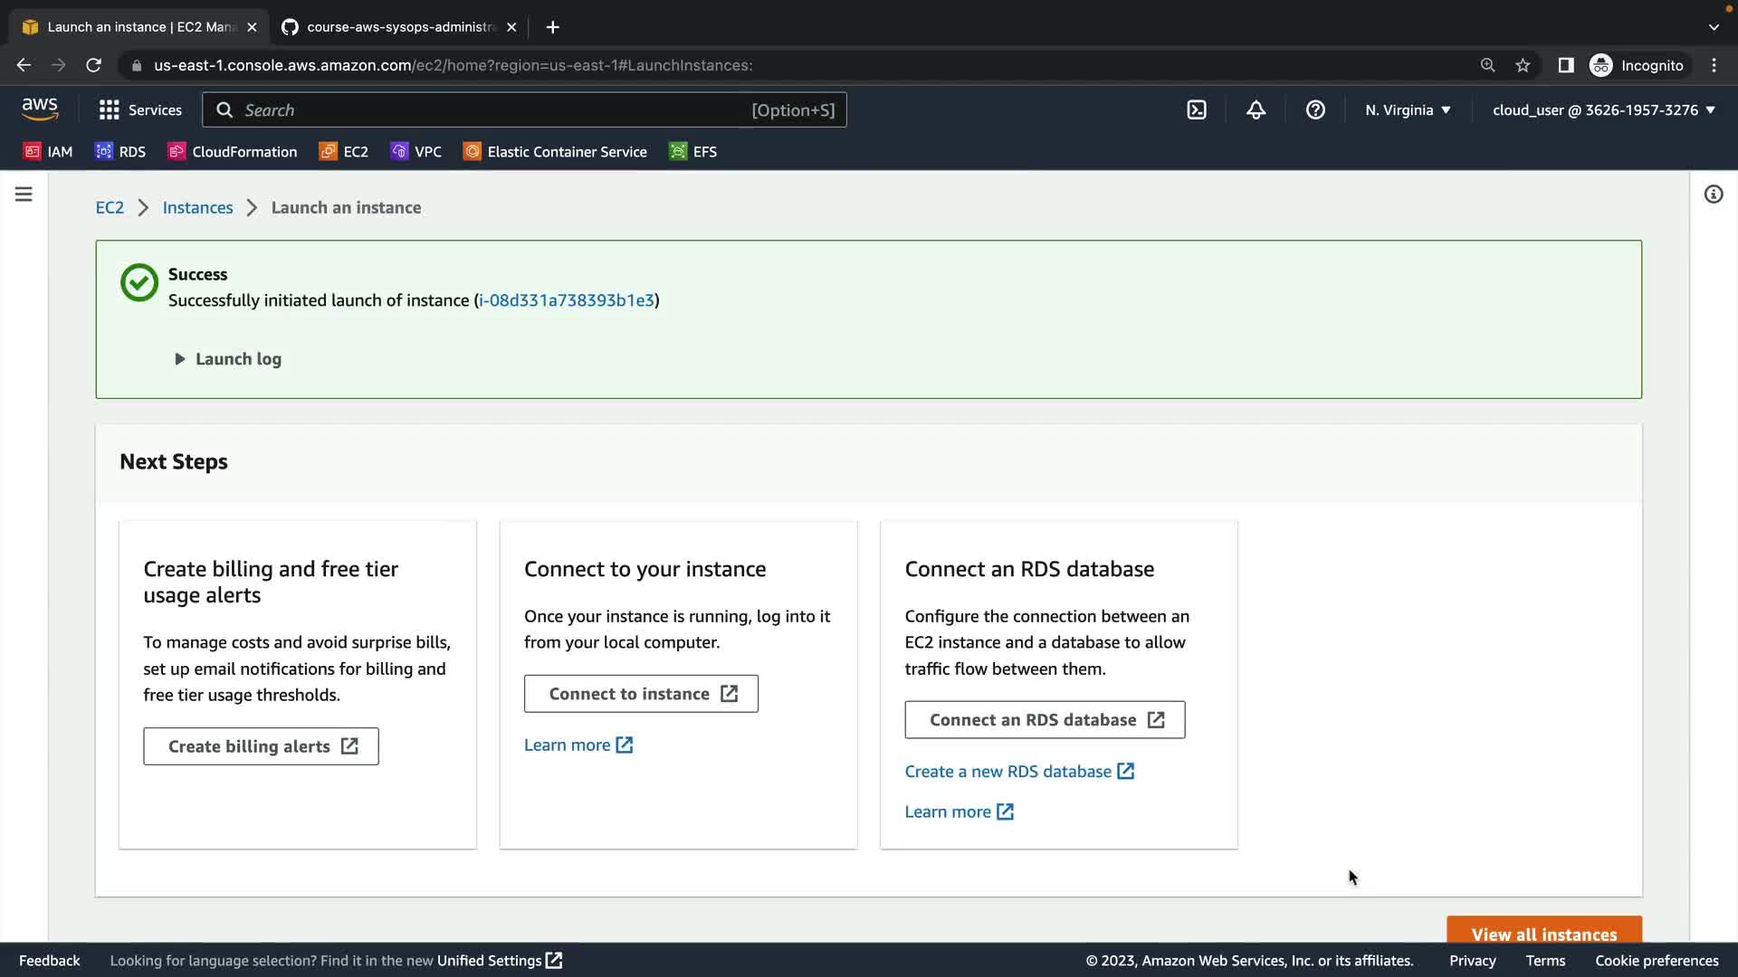This screenshot has width=1738, height=977.
Task: Open the cloud_user account dropdown
Action: (1603, 110)
